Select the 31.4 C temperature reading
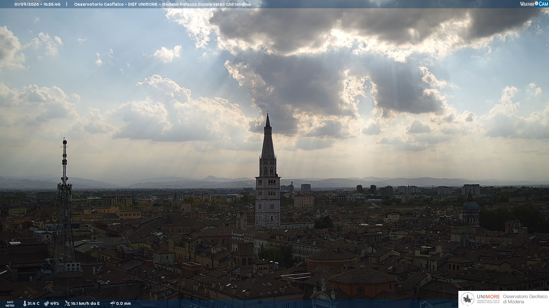 [33, 303]
